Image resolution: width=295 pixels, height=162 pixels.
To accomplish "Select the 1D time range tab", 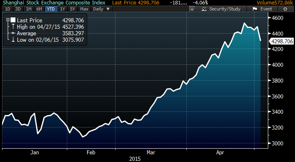I will tap(7, 9).
